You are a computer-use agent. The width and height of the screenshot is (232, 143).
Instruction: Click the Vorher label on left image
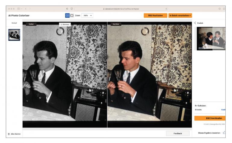pyautogui.click(x=31, y=24)
